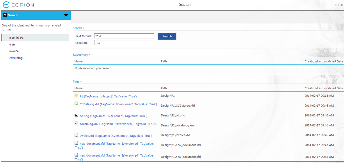
Task: Collapse the Tags section expander
Action: [x=81, y=81]
